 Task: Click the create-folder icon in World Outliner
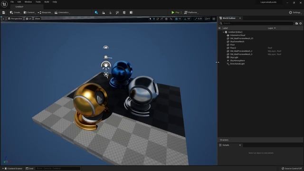(296, 23)
